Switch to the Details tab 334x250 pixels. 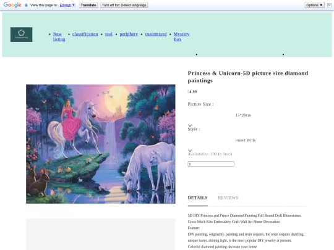(198, 198)
